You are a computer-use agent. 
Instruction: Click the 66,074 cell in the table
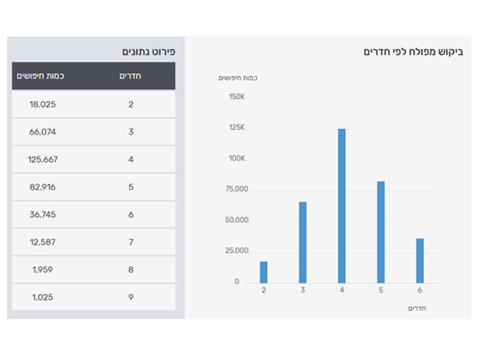pos(42,132)
